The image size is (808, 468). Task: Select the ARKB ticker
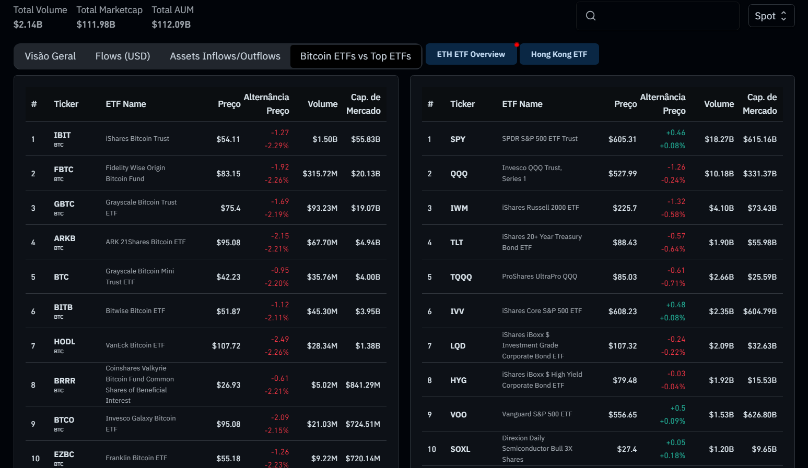point(65,238)
